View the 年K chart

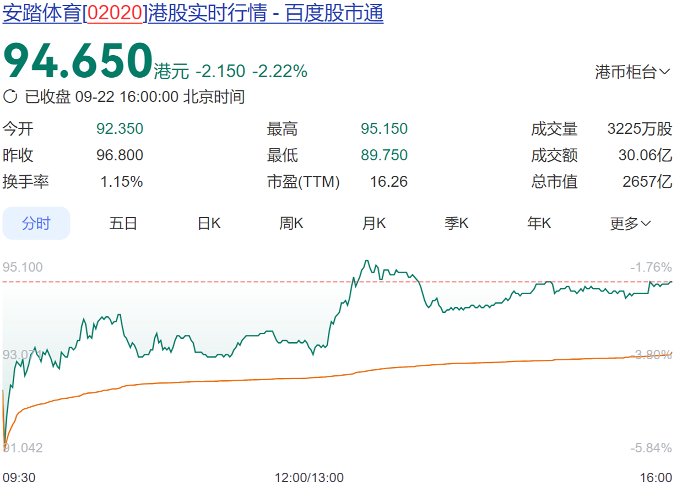[x=539, y=223]
